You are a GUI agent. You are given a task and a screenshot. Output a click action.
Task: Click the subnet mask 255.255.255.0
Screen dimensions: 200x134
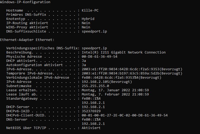coord(95,86)
